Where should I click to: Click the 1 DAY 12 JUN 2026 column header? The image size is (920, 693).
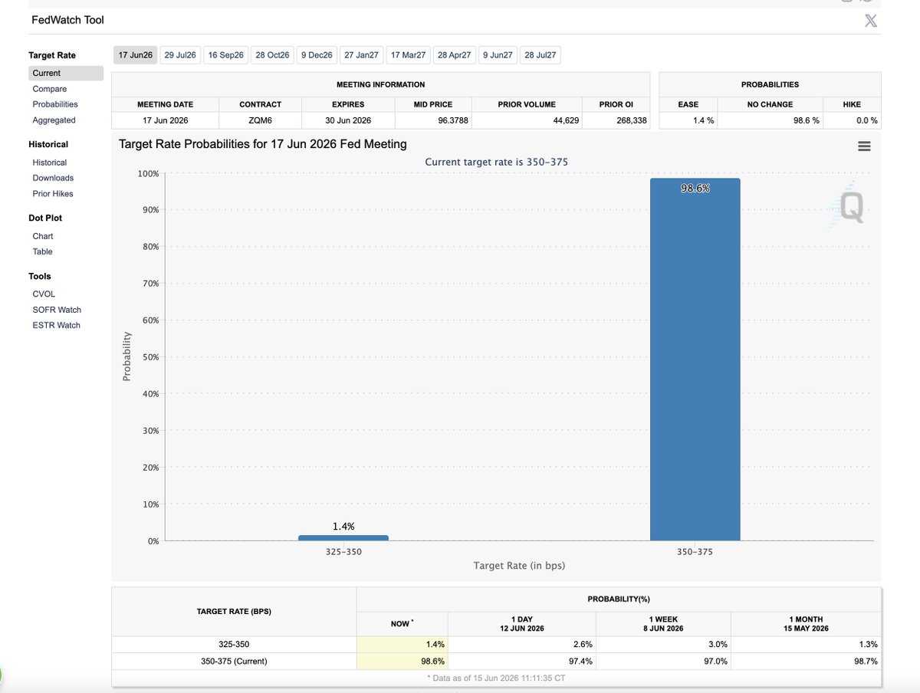tap(521, 624)
